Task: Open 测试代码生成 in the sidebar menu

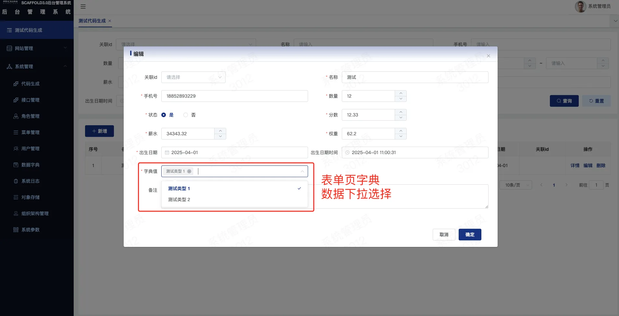Action: tap(37, 30)
